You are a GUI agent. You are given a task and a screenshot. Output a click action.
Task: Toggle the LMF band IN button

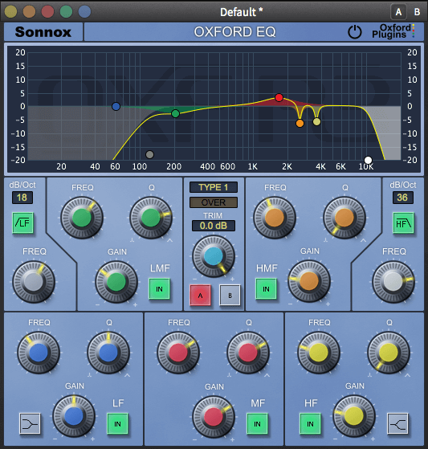(x=159, y=289)
